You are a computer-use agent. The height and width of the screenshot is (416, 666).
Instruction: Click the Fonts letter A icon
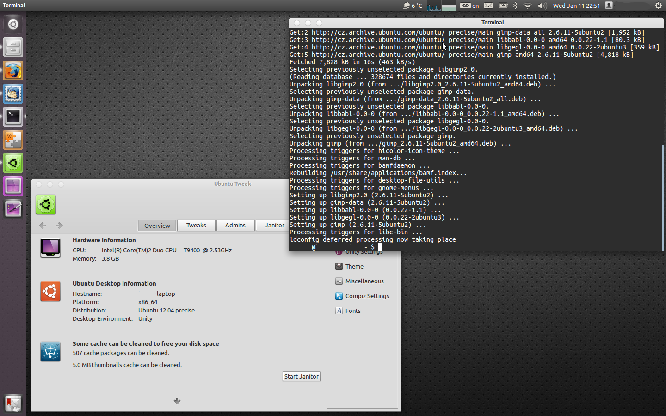tap(339, 311)
